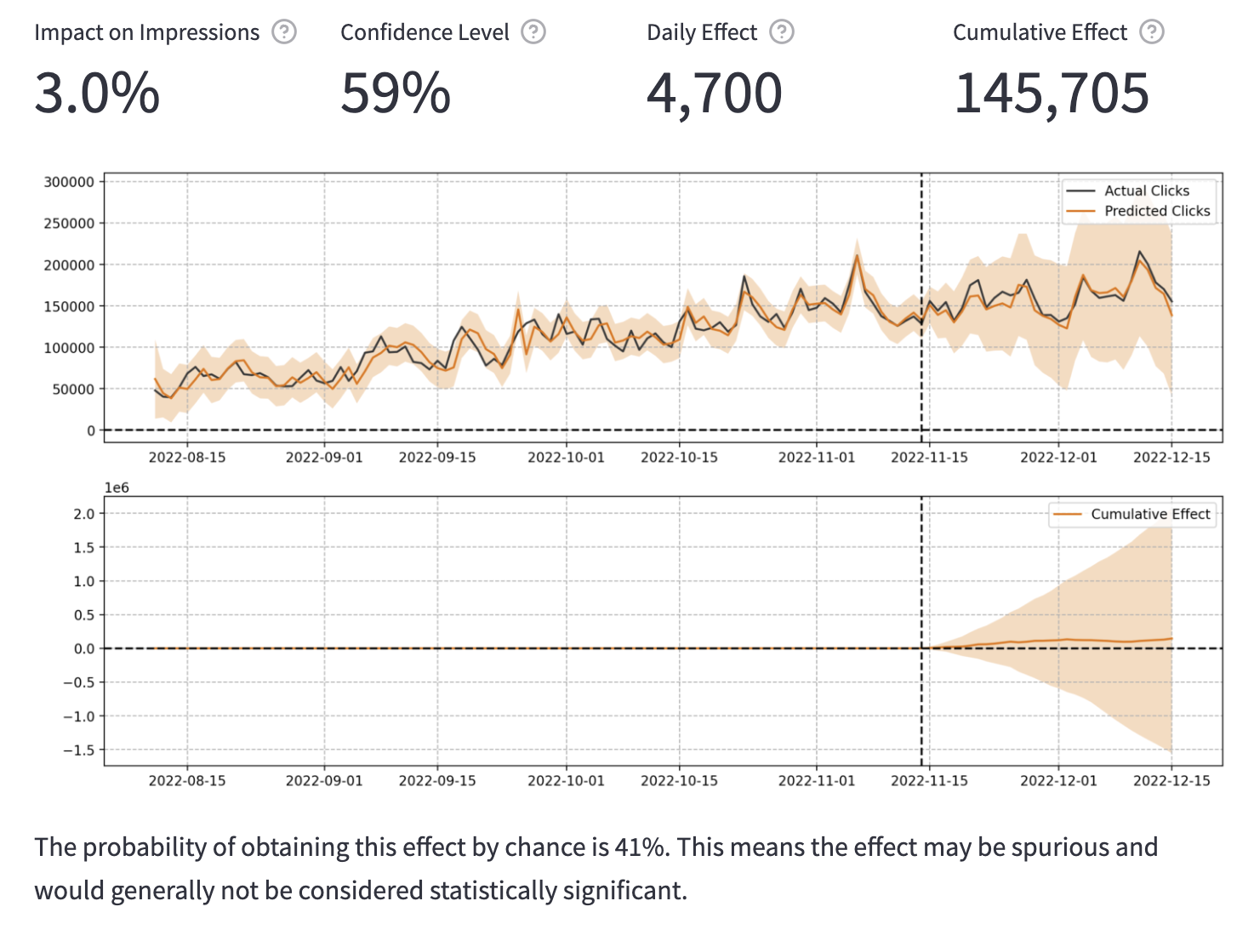Click Cumulative Effect legend in lower chart
The width and height of the screenshot is (1254, 941).
tap(1149, 514)
